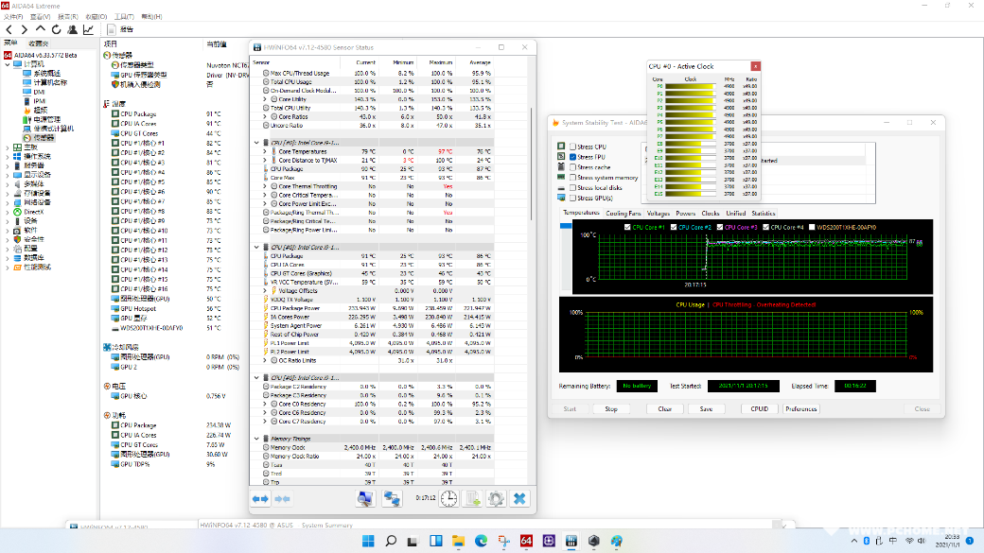Uncheck the Stress FPU checkbox
This screenshot has width=984, height=553.
572,157
